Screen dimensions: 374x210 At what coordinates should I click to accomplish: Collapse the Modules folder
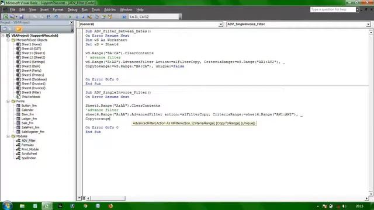8,136
